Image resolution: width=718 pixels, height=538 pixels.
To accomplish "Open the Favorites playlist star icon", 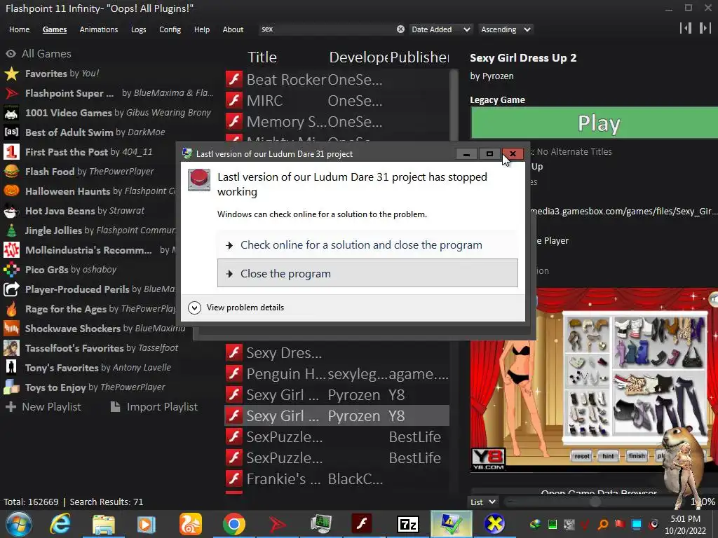I will pyautogui.click(x=11, y=74).
